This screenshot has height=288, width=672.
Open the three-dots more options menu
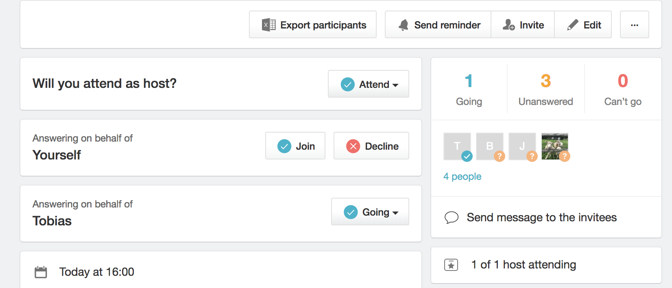[x=634, y=25]
